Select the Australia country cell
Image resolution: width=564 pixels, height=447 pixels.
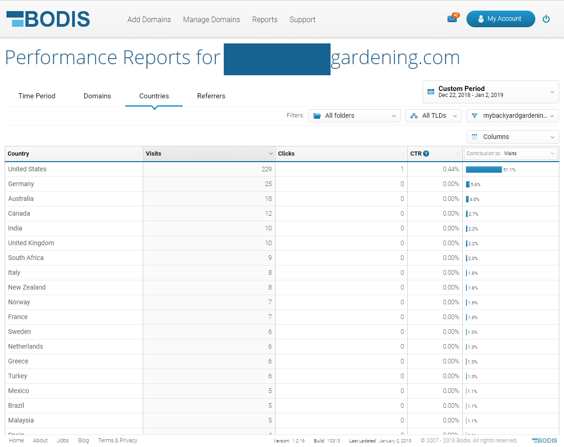tap(74, 199)
